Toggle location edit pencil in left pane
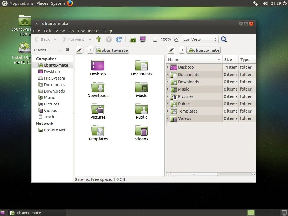 point(80,50)
